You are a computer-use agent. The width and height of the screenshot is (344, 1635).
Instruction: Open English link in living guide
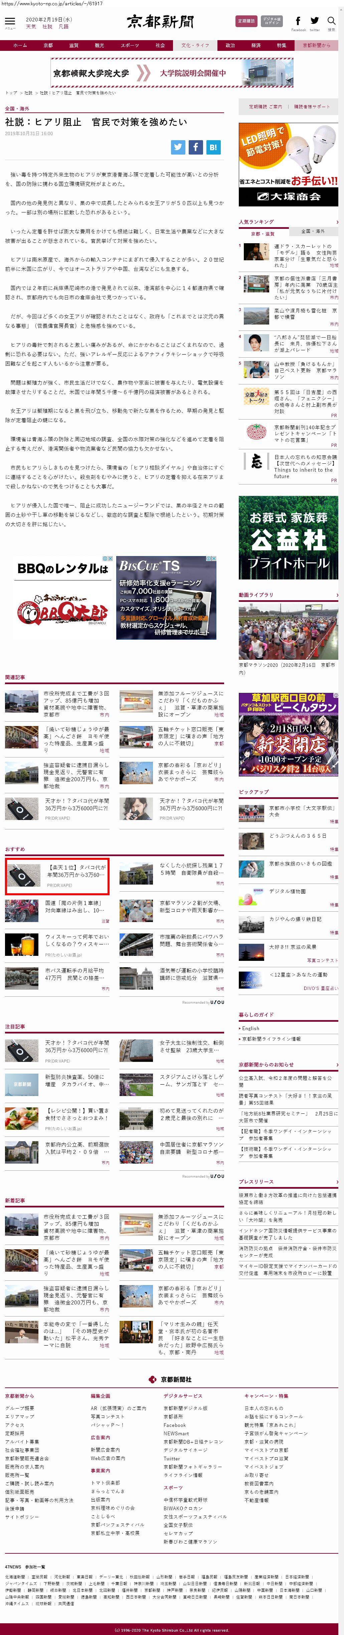click(250, 1028)
